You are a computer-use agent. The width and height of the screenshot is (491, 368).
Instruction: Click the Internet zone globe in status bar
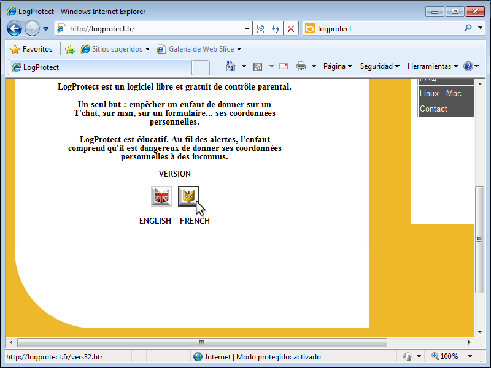click(x=198, y=357)
